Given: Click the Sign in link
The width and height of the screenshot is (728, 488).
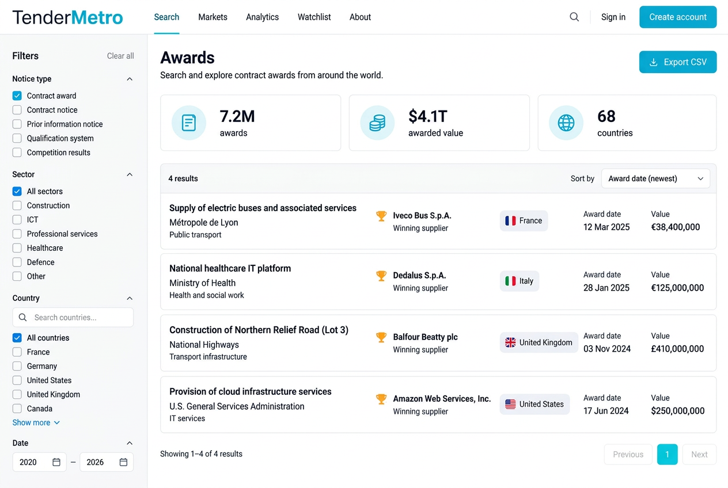Looking at the screenshot, I should pyautogui.click(x=613, y=17).
